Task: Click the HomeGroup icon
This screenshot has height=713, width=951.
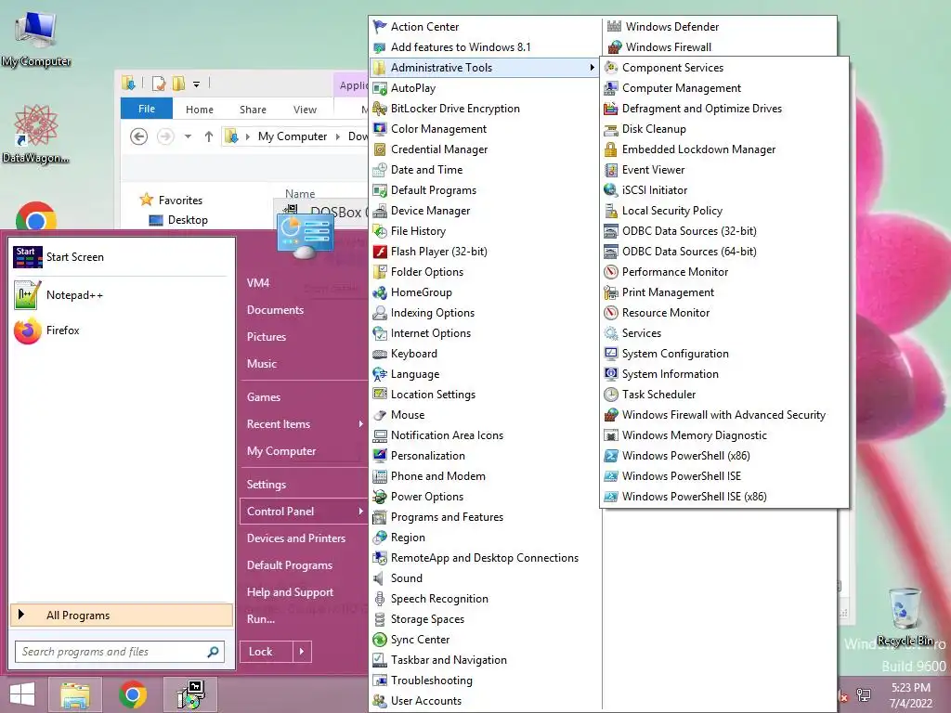Action: 380,292
